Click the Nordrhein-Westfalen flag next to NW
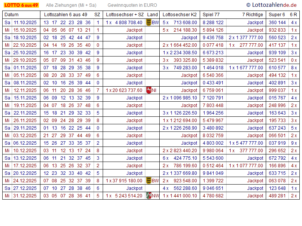Viewport: 302px width, 226px height. point(148,195)
